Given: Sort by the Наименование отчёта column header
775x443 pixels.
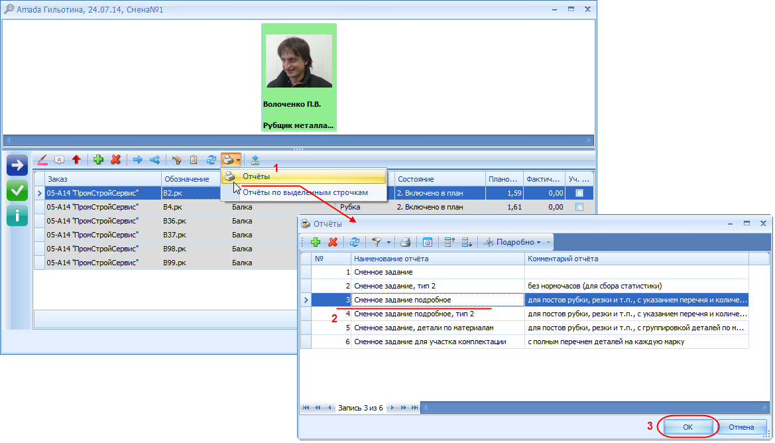Looking at the screenshot, I should coord(438,259).
